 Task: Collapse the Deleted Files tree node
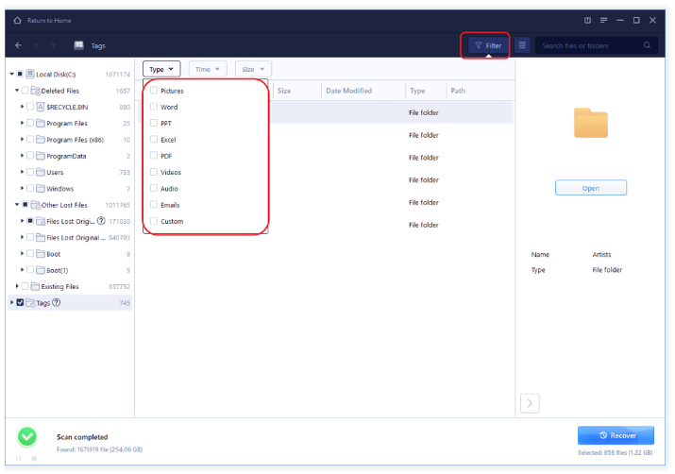pos(16,91)
